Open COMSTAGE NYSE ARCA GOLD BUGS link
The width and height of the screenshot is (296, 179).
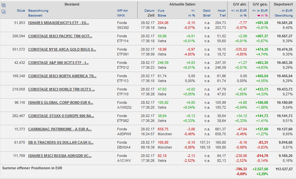click(62, 49)
